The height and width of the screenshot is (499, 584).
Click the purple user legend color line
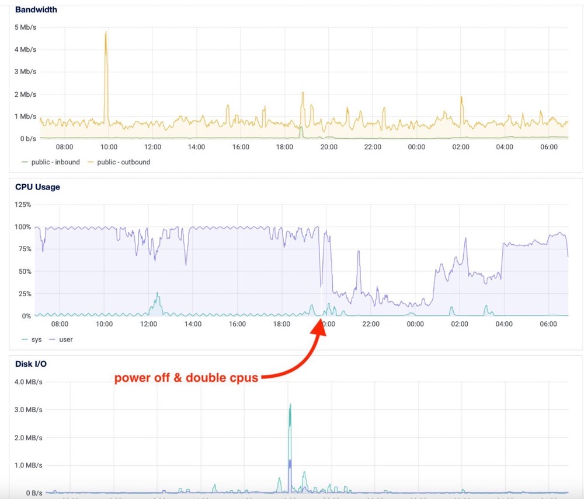[52, 339]
